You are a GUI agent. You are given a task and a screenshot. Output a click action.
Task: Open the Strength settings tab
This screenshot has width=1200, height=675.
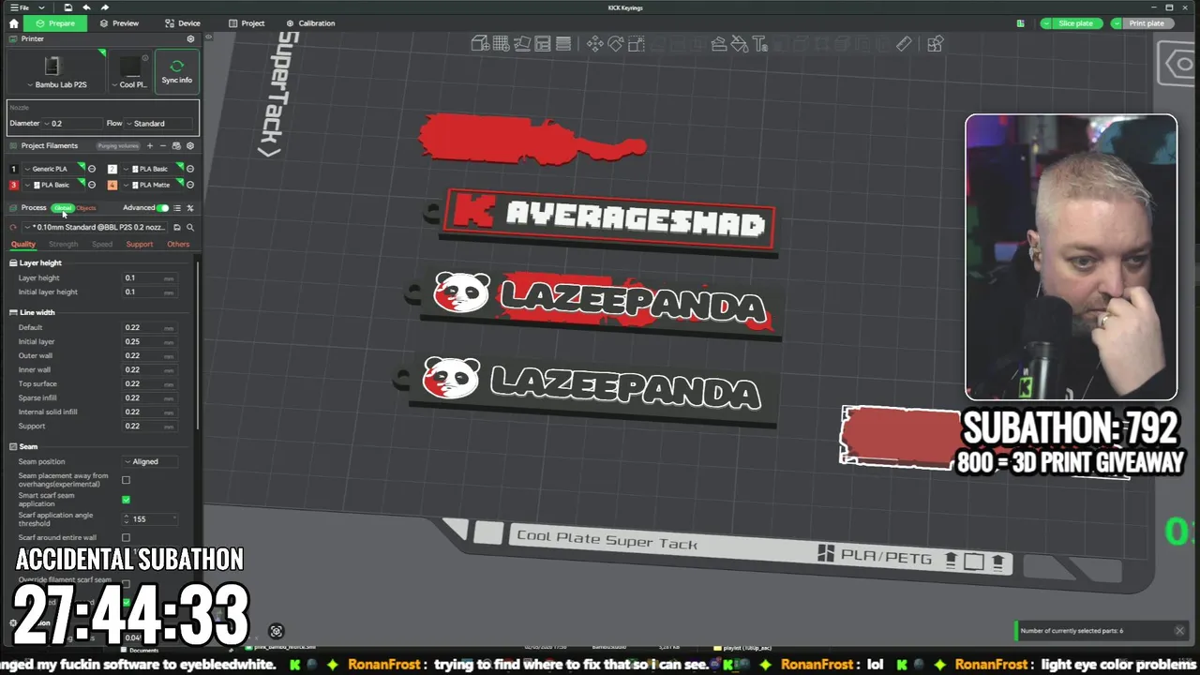[x=64, y=244]
